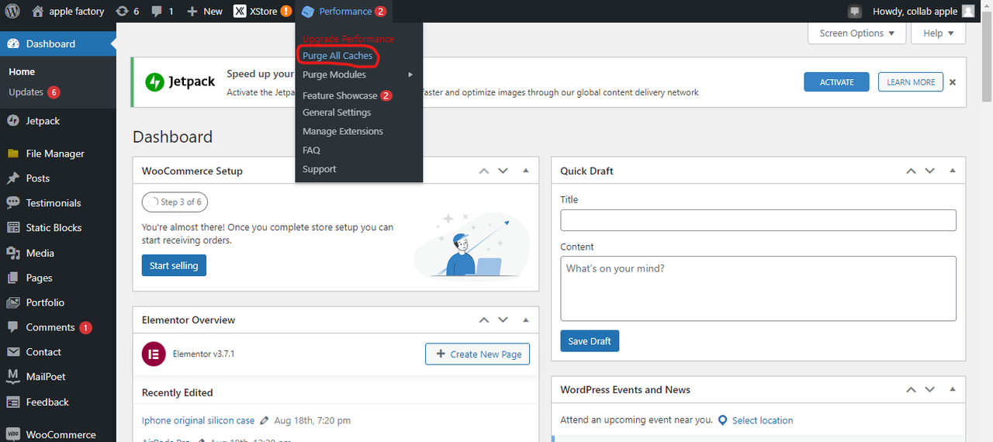Move WooCommerce Setup widget down
Image resolution: width=993 pixels, height=442 pixels.
click(503, 171)
